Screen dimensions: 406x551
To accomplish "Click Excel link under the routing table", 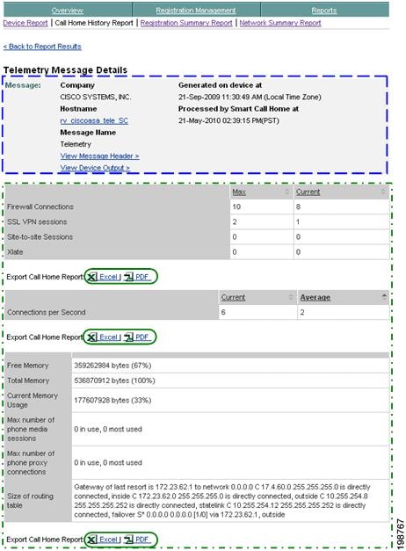I will tap(108, 540).
